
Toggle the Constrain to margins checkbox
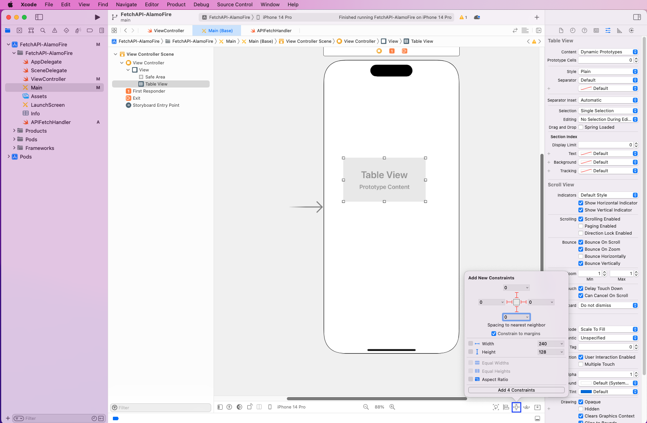click(x=494, y=334)
